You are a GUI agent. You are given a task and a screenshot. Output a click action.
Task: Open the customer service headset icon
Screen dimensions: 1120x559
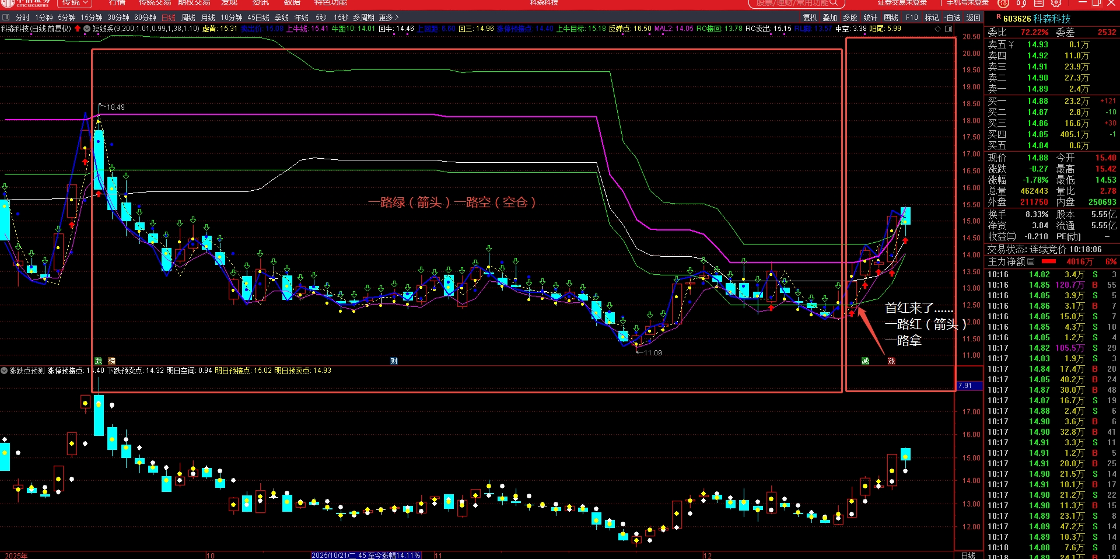1021,3
